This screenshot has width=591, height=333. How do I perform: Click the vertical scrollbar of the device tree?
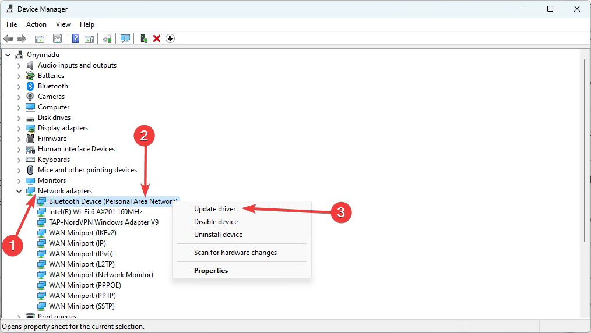point(584,151)
